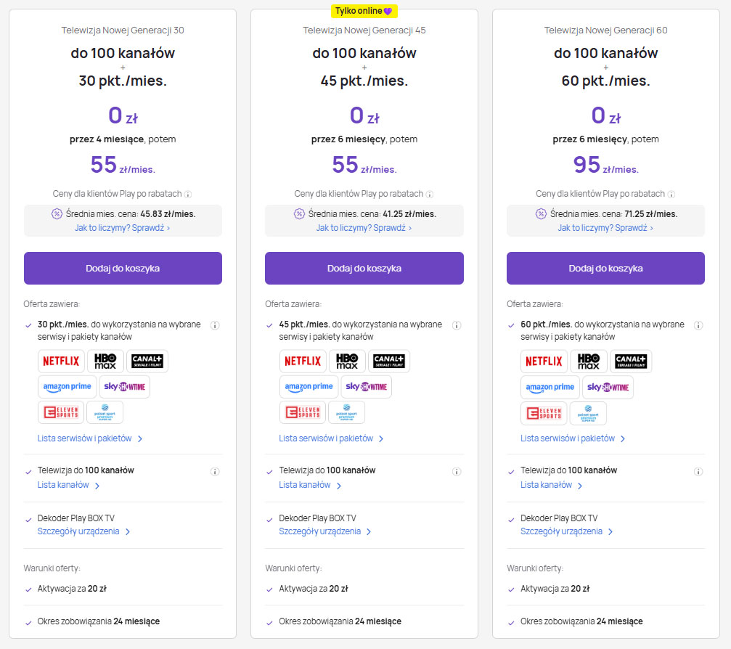The image size is (731, 649).
Task: Click the info icon next to 60 plan prices note
Action: [x=671, y=195]
